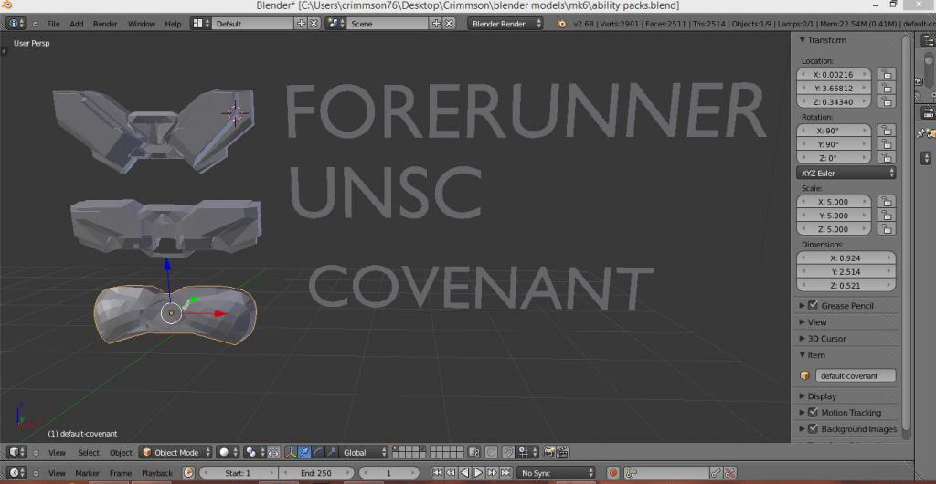The image size is (936, 484).
Task: Select the translate manipulator
Action: coord(304,452)
